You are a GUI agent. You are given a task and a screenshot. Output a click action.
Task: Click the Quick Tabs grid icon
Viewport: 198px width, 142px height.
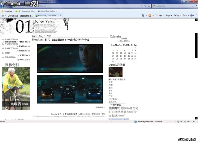(3, 16)
